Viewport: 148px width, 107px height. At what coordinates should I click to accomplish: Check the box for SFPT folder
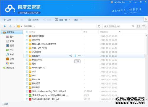[x=27, y=76]
